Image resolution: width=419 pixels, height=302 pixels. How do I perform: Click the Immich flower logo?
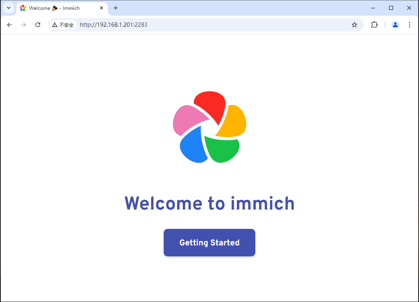[209, 127]
